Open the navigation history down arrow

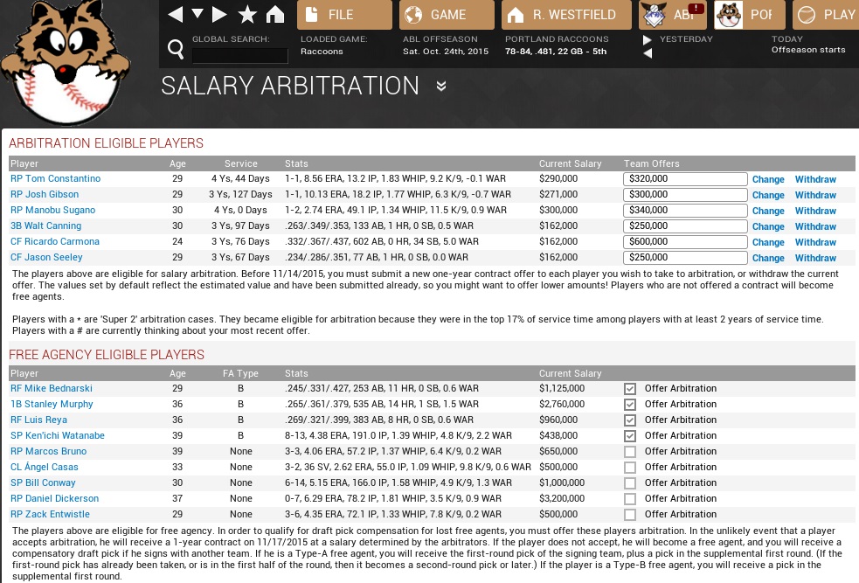click(x=197, y=14)
